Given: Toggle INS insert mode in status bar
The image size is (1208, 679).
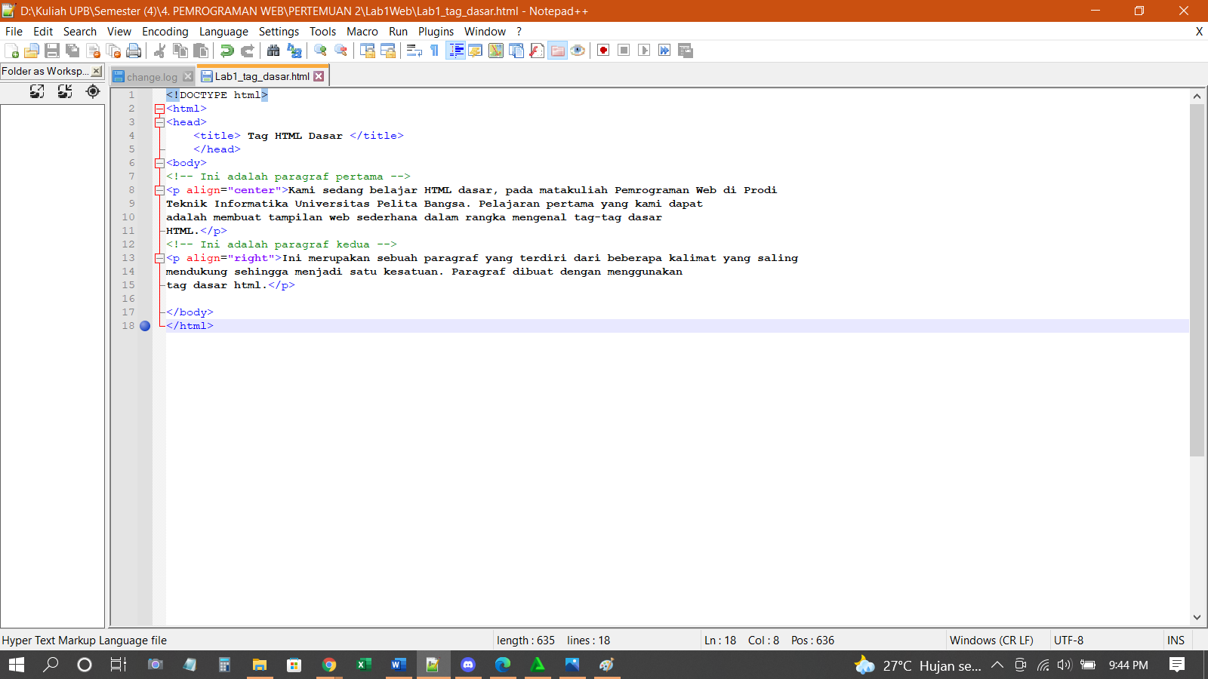Looking at the screenshot, I should (x=1176, y=641).
